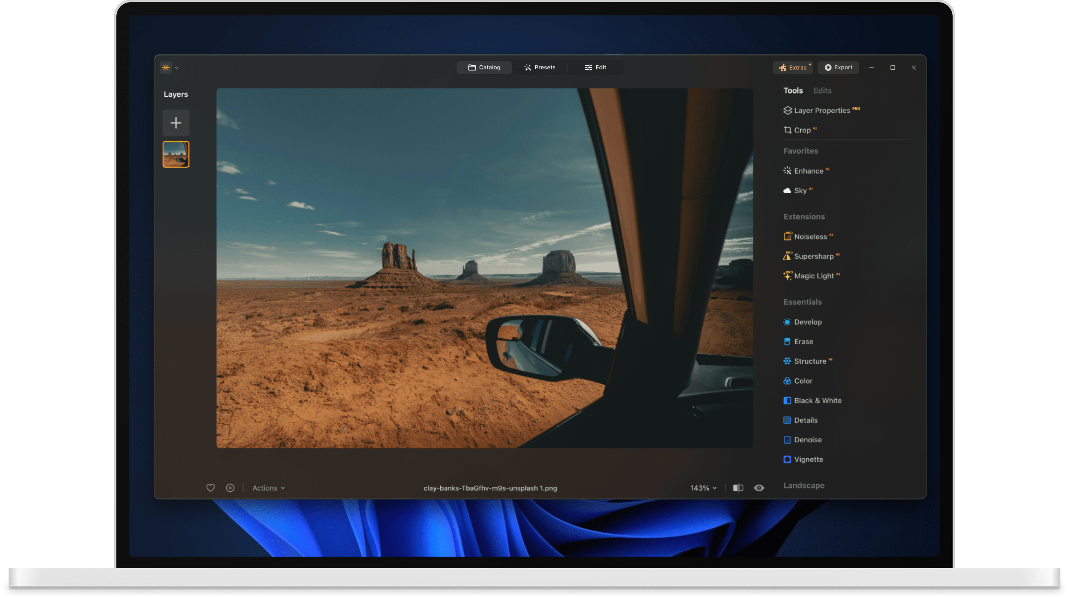Open the Extras marketplace
Image resolution: width=1069 pixels, height=597 pixels.
793,67
